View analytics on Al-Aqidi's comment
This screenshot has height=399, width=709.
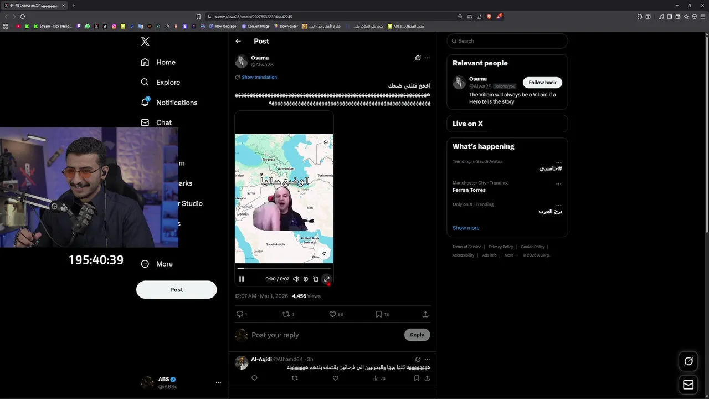click(x=379, y=378)
